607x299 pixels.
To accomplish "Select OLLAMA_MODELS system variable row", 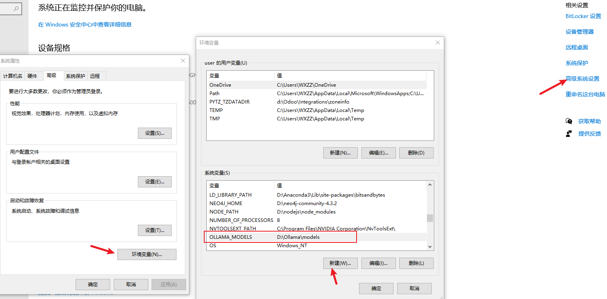I will click(317, 237).
